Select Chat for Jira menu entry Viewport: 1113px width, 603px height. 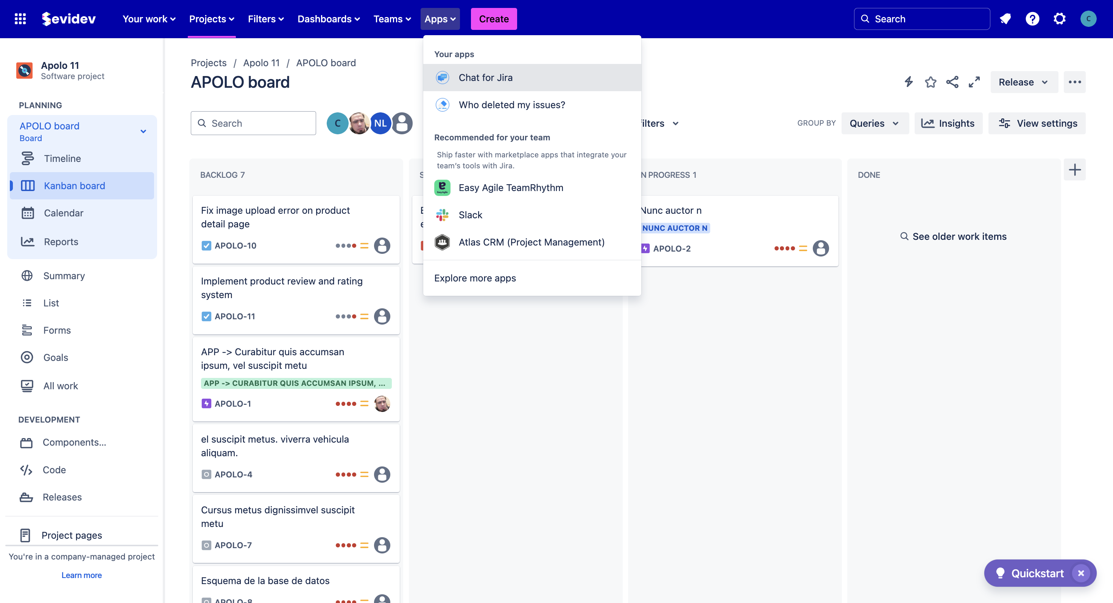(532, 78)
